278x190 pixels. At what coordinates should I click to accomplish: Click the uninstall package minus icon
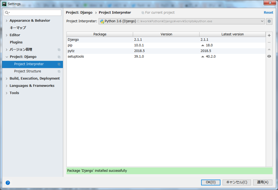point(269,42)
